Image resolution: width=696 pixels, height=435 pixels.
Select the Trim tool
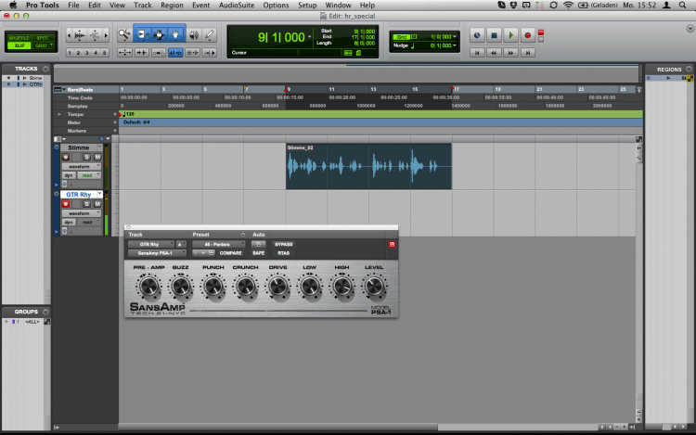[x=142, y=34]
